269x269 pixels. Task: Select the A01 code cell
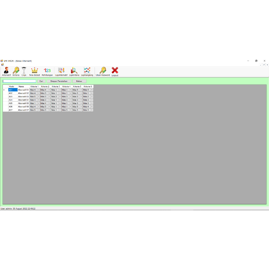click(x=13, y=90)
